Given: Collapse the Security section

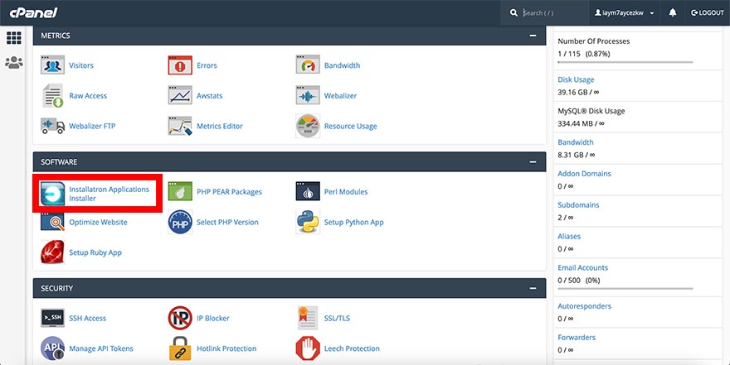Looking at the screenshot, I should click(x=533, y=288).
